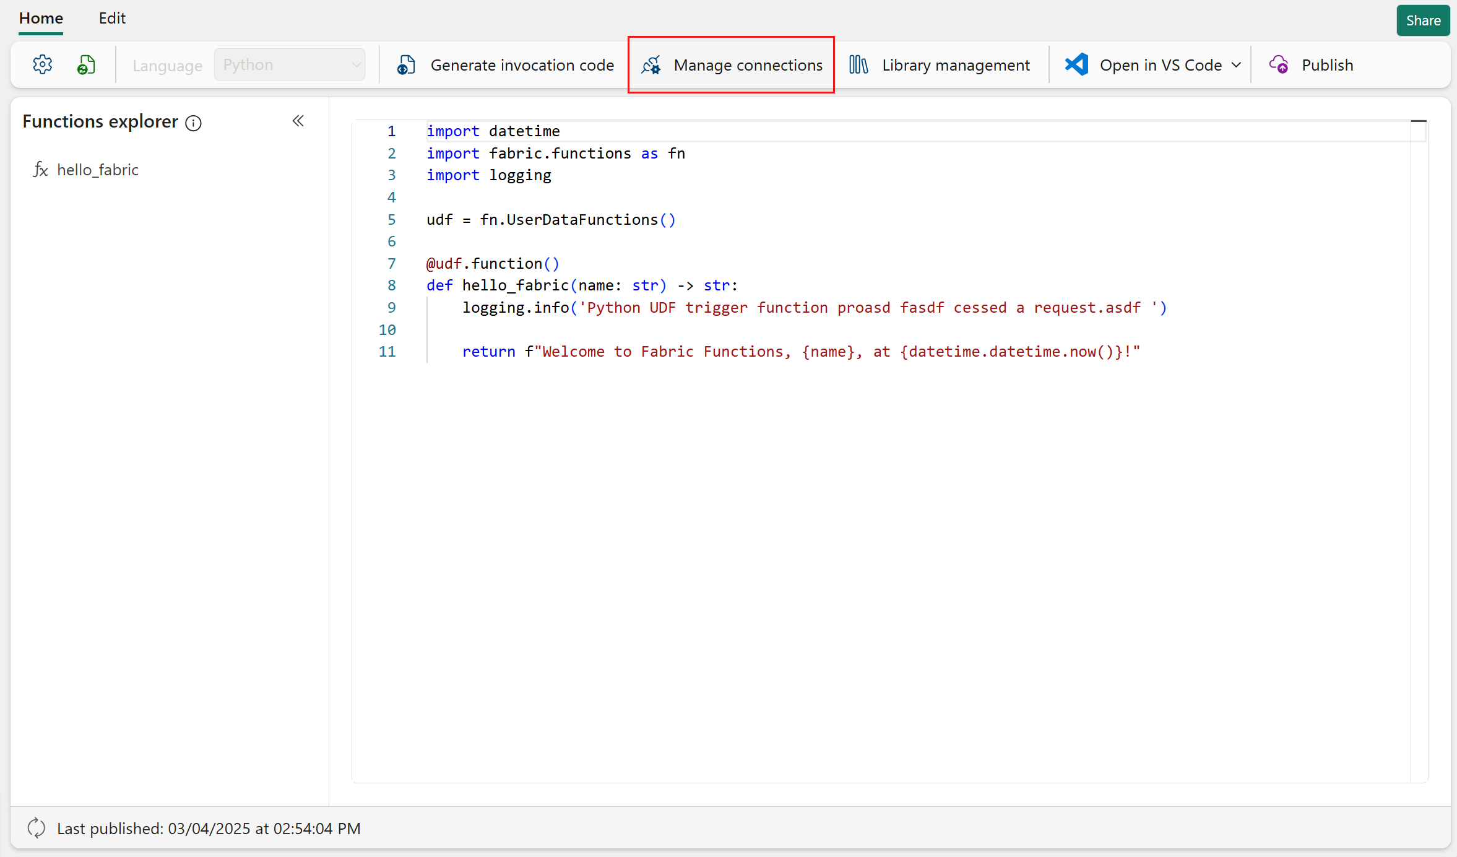Viewport: 1457px width, 857px height.
Task: Click the Generate invocation code icon
Action: (406, 64)
